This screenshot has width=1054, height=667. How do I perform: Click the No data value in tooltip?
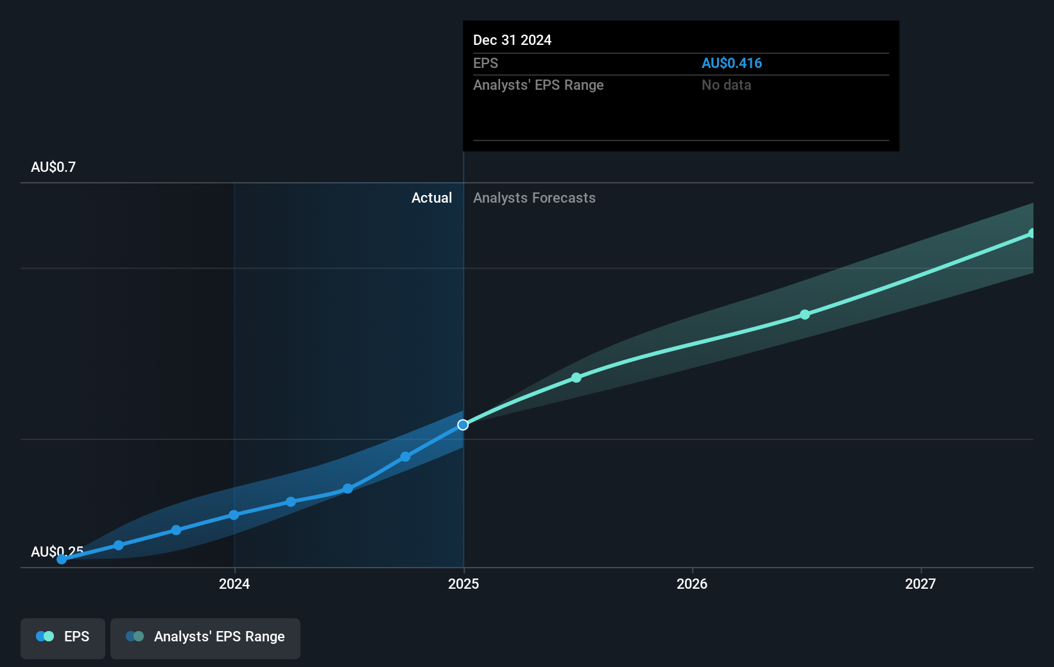[726, 85]
